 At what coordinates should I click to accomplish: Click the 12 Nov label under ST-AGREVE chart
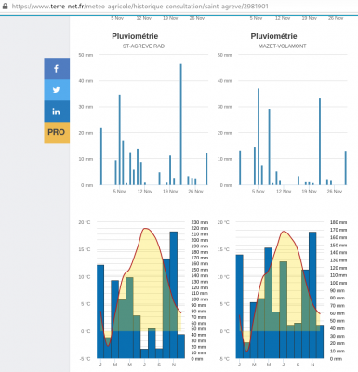pyautogui.click(x=145, y=192)
